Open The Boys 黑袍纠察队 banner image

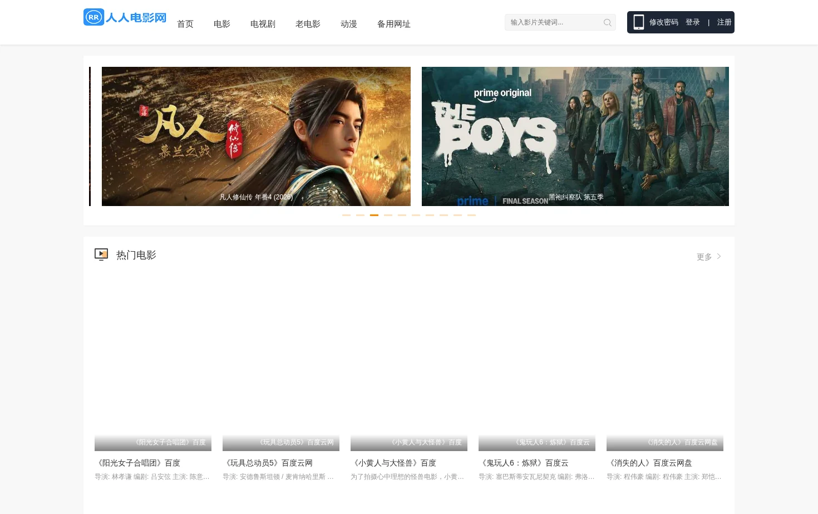[x=575, y=136]
